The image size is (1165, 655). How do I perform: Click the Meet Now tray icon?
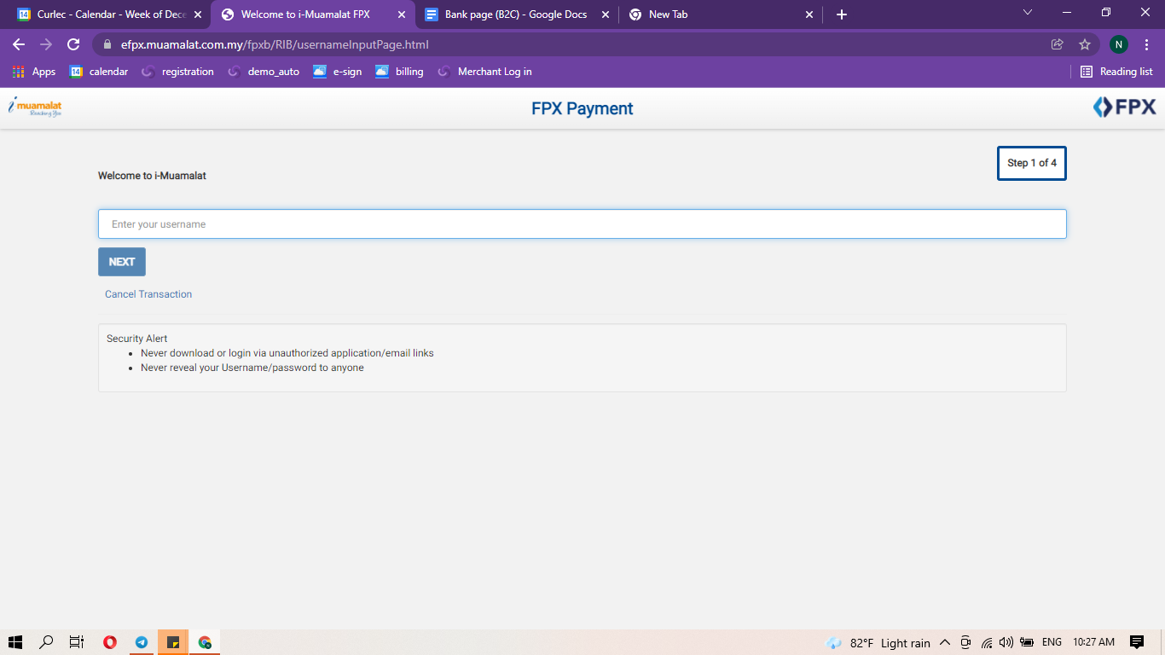point(965,642)
